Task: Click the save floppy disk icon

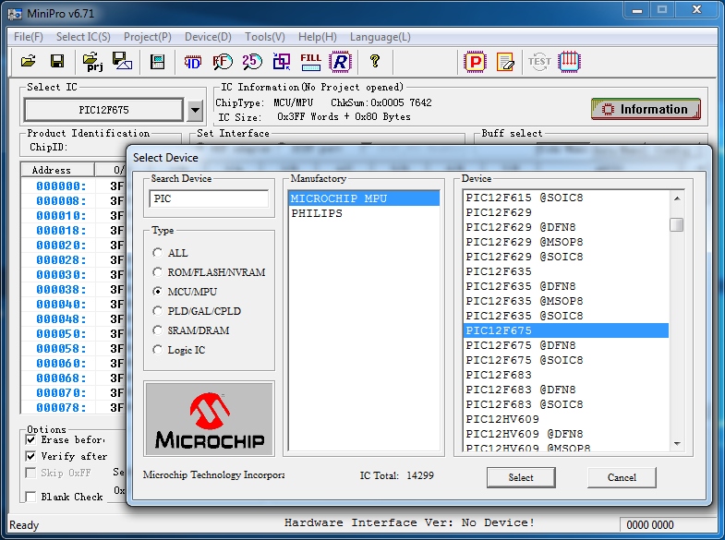Action: click(x=57, y=62)
